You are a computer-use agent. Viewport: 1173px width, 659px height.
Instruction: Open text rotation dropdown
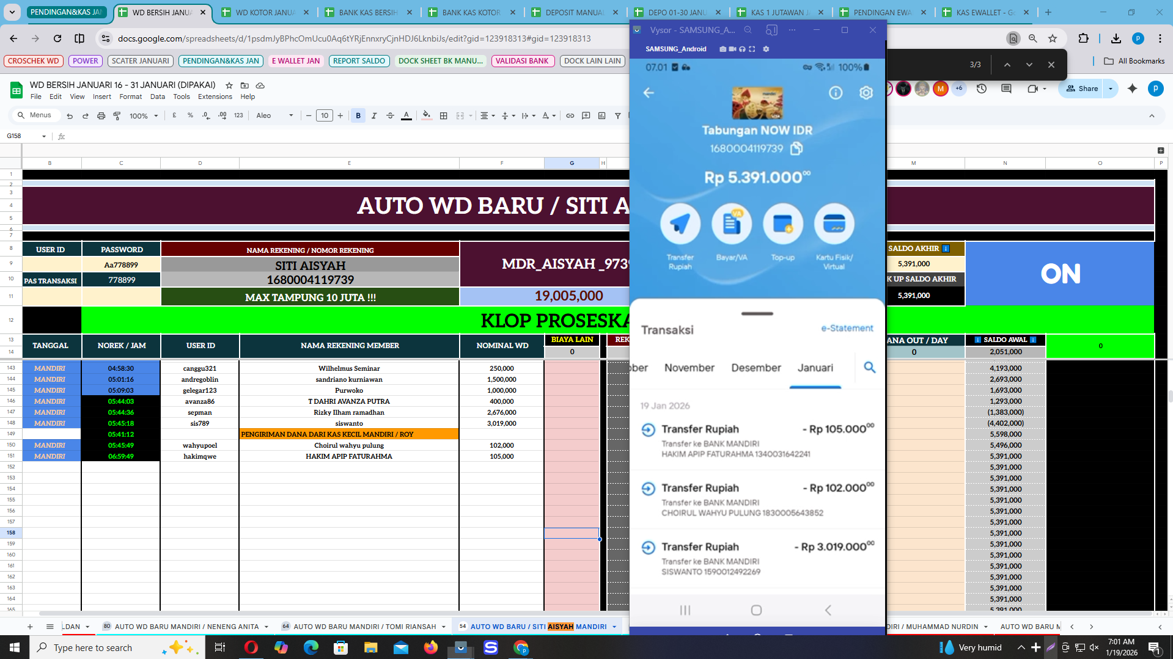[x=549, y=115]
